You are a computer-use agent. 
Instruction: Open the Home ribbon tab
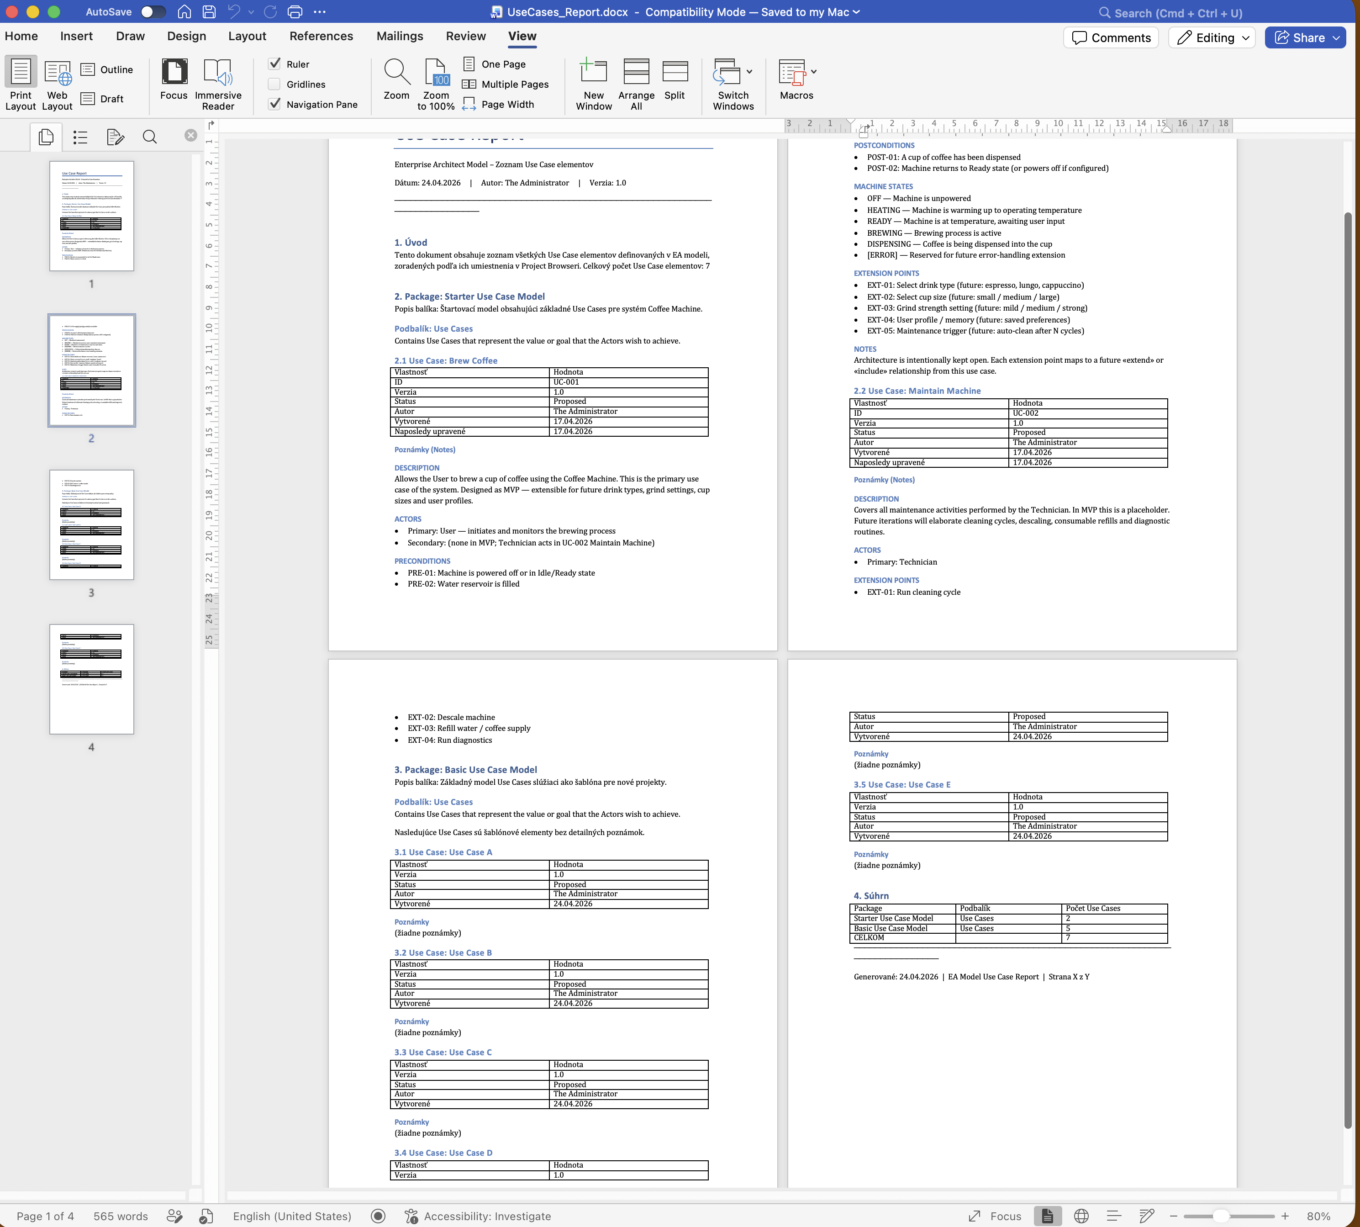(x=21, y=37)
